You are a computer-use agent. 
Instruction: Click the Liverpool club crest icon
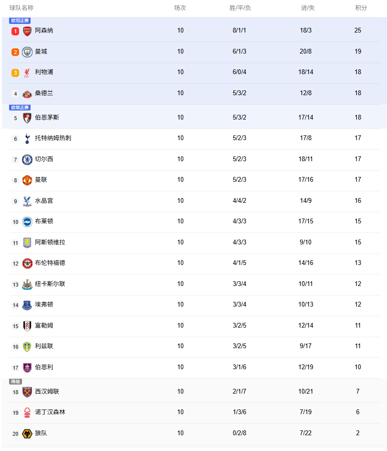pos(27,73)
